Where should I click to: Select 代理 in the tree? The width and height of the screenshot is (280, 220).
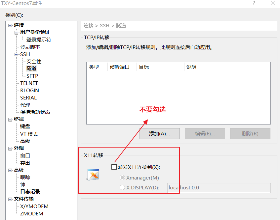[x=25, y=105]
